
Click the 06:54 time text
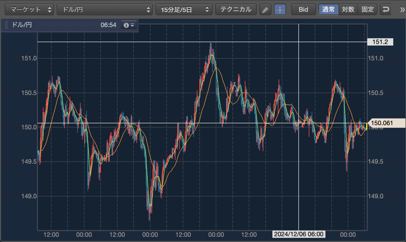tap(108, 25)
